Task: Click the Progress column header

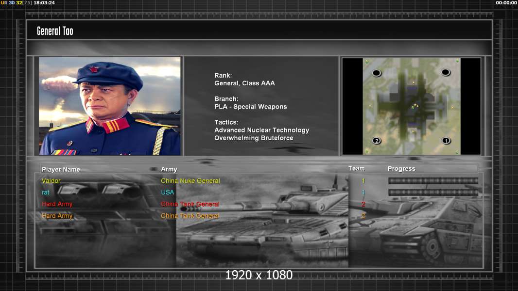Action: (401, 169)
